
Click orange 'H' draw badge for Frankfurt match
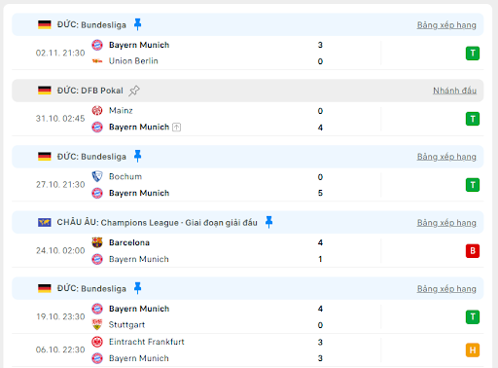[473, 350]
